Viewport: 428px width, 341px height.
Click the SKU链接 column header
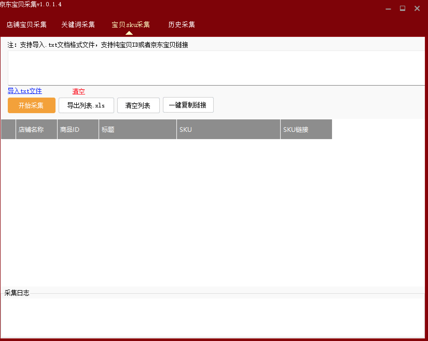click(x=306, y=129)
